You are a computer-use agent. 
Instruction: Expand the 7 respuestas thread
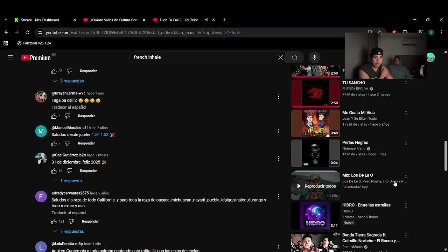[69, 231]
